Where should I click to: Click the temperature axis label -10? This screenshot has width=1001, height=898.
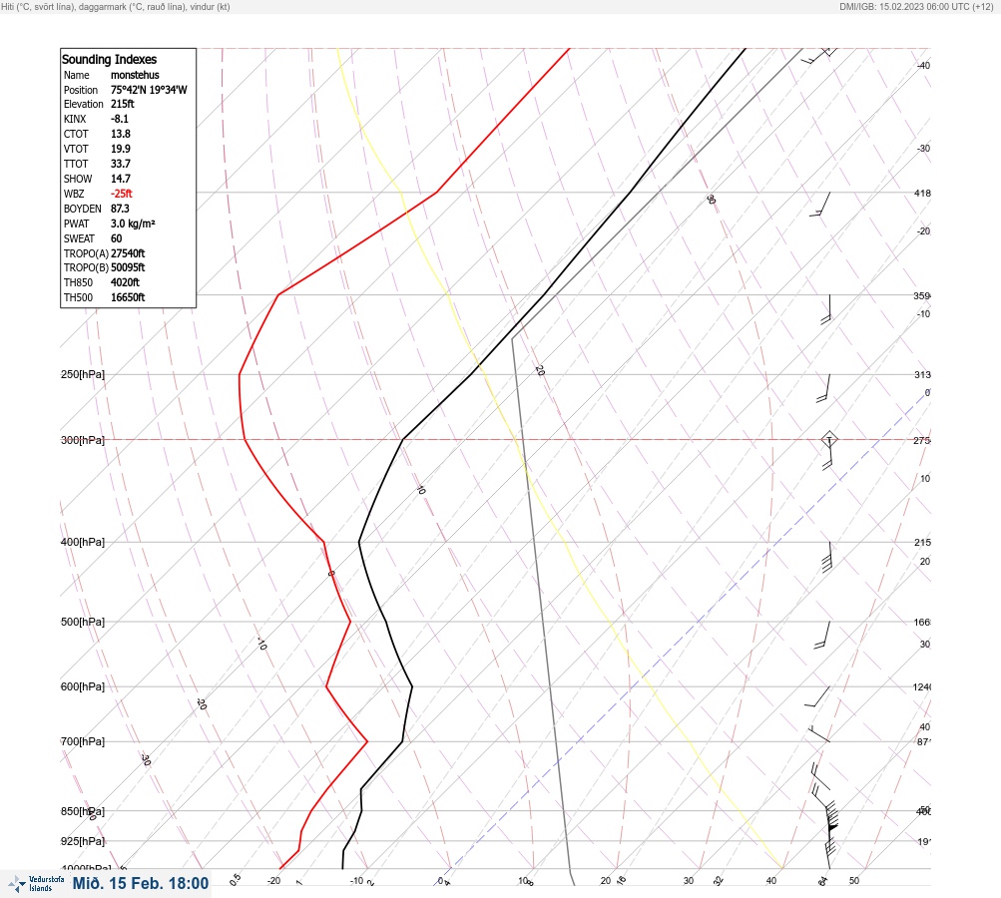pyautogui.click(x=357, y=881)
